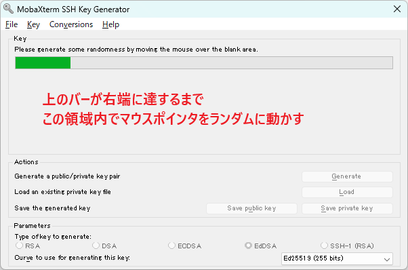
Task: Click the 'Load an existing private key file' label
Action: coord(63,192)
